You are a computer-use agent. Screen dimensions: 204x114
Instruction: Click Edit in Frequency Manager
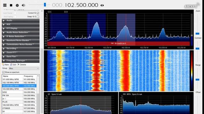pyautogui.click(x=13, y=65)
